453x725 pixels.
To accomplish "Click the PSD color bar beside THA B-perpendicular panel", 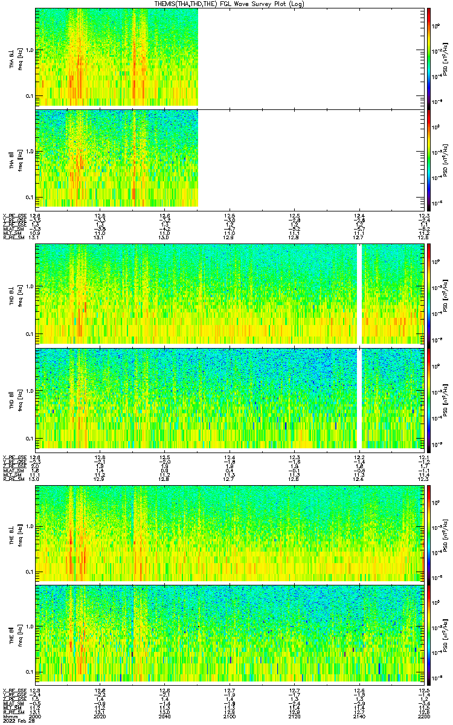I will pyautogui.click(x=428, y=57).
